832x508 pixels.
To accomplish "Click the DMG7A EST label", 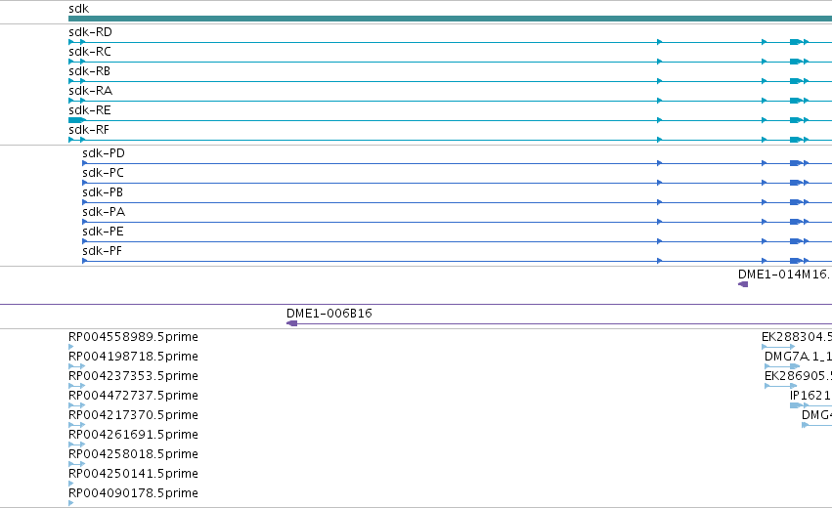I will tap(798, 357).
